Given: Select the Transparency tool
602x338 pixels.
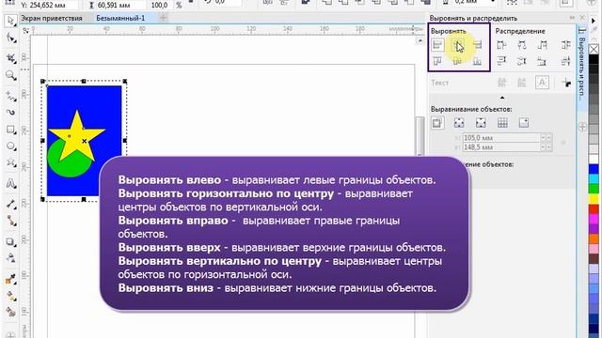Looking at the screenshot, I should pos(10,258).
